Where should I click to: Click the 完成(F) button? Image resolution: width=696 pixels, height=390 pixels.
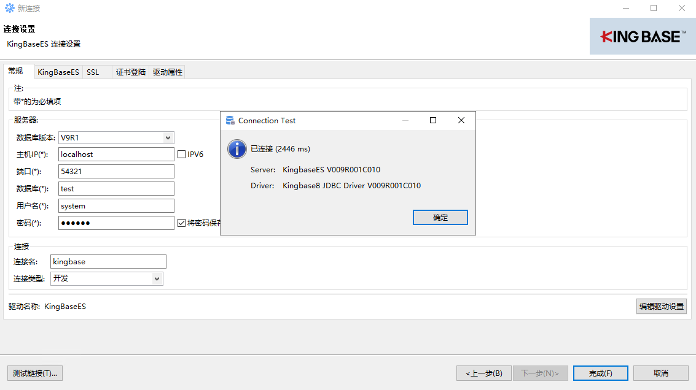[601, 373]
